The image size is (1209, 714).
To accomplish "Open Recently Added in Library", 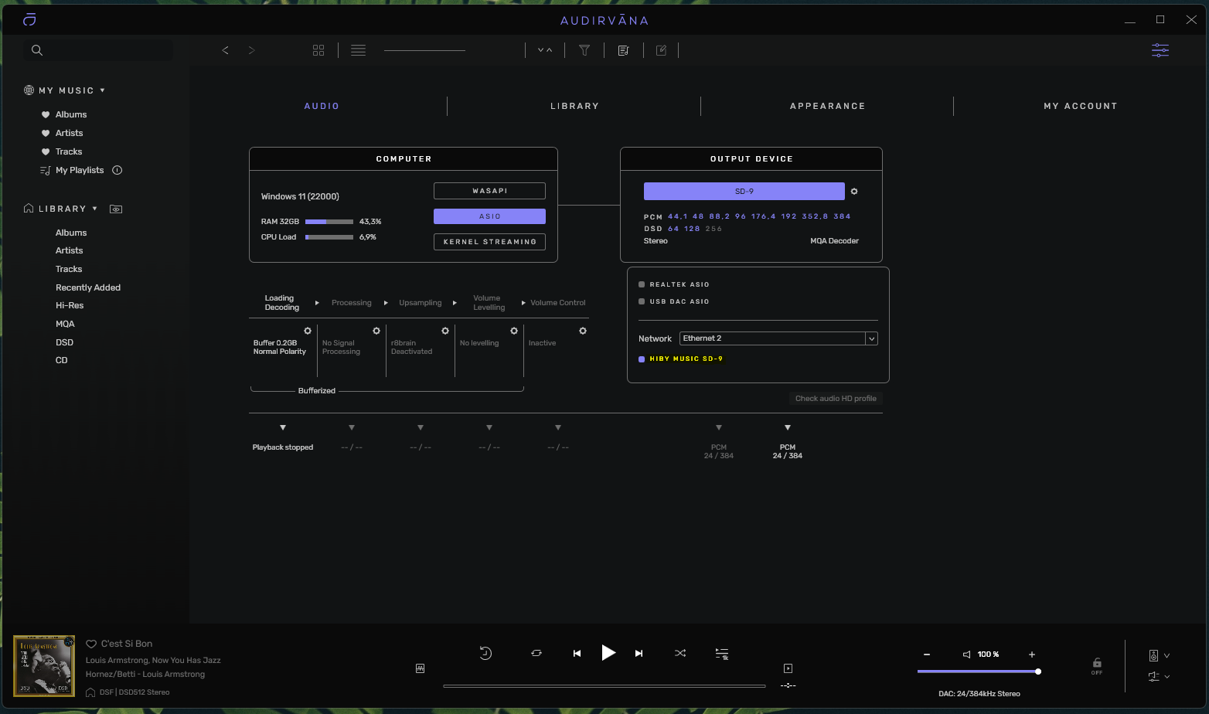I will tap(88, 287).
